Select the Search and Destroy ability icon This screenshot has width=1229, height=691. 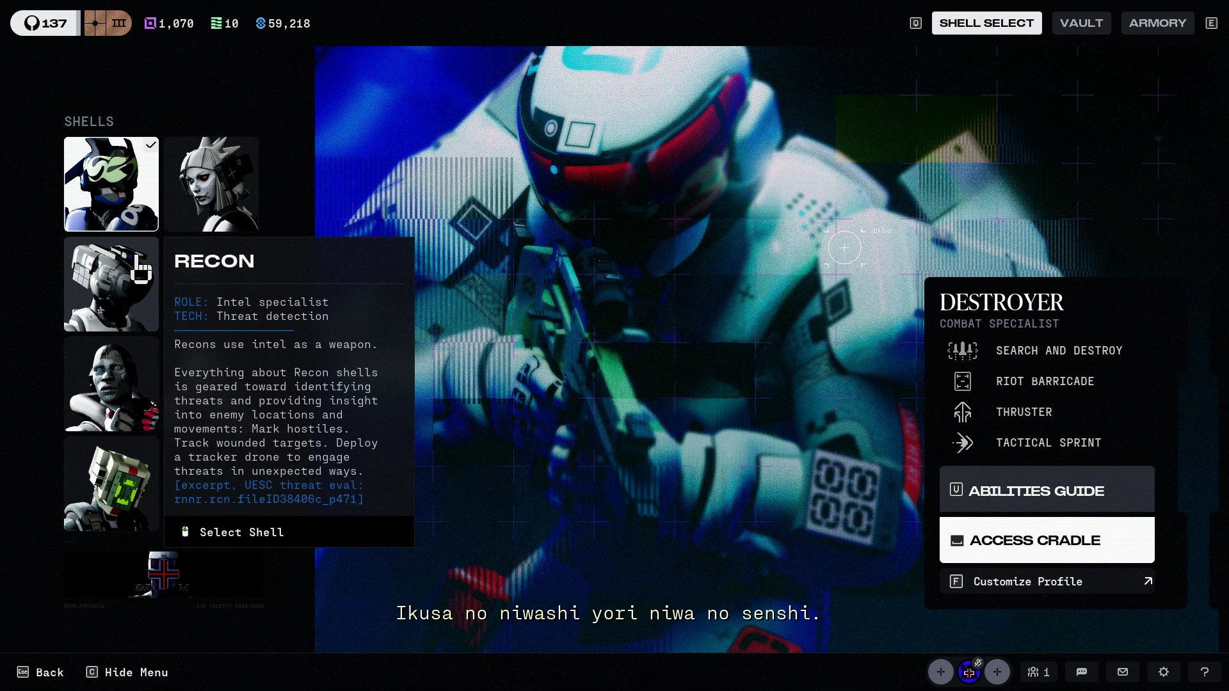tap(963, 351)
